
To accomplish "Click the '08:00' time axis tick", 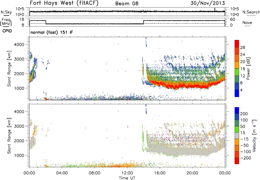I will click(95, 173).
